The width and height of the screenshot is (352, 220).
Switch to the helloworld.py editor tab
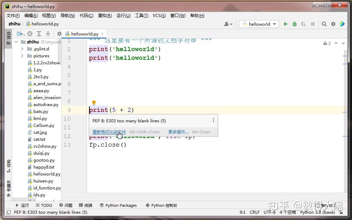pyautogui.click(x=83, y=34)
